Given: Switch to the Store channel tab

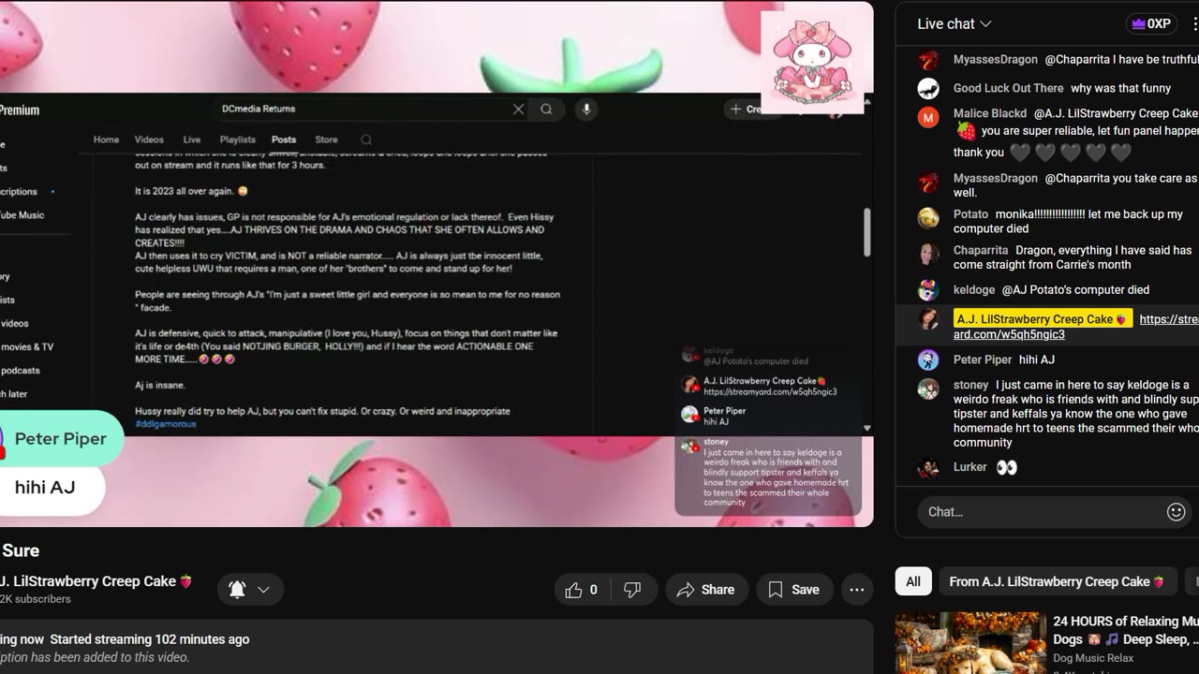Looking at the screenshot, I should tap(326, 139).
